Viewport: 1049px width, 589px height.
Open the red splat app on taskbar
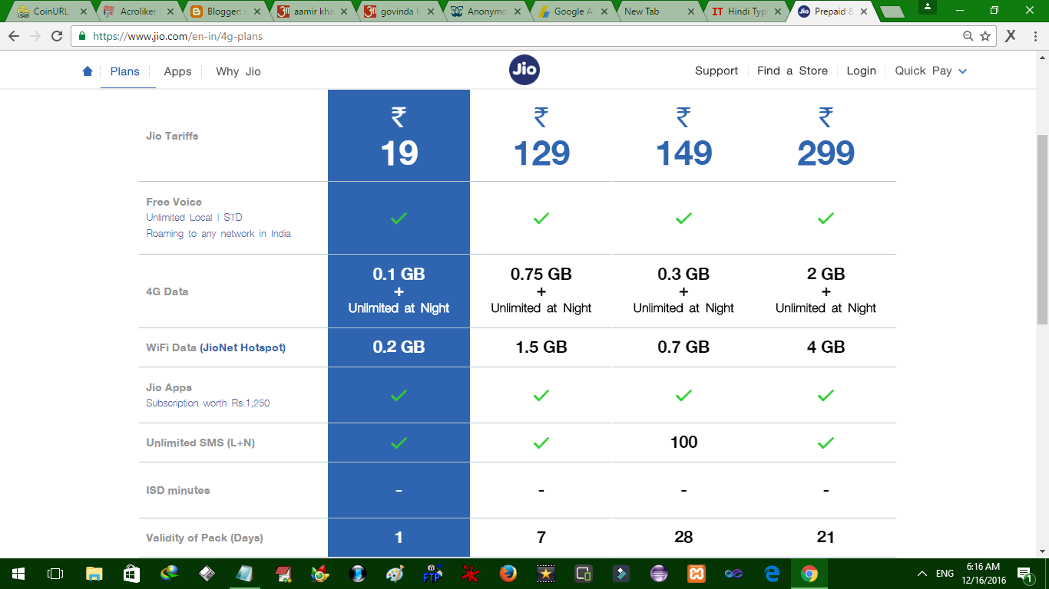tap(470, 574)
